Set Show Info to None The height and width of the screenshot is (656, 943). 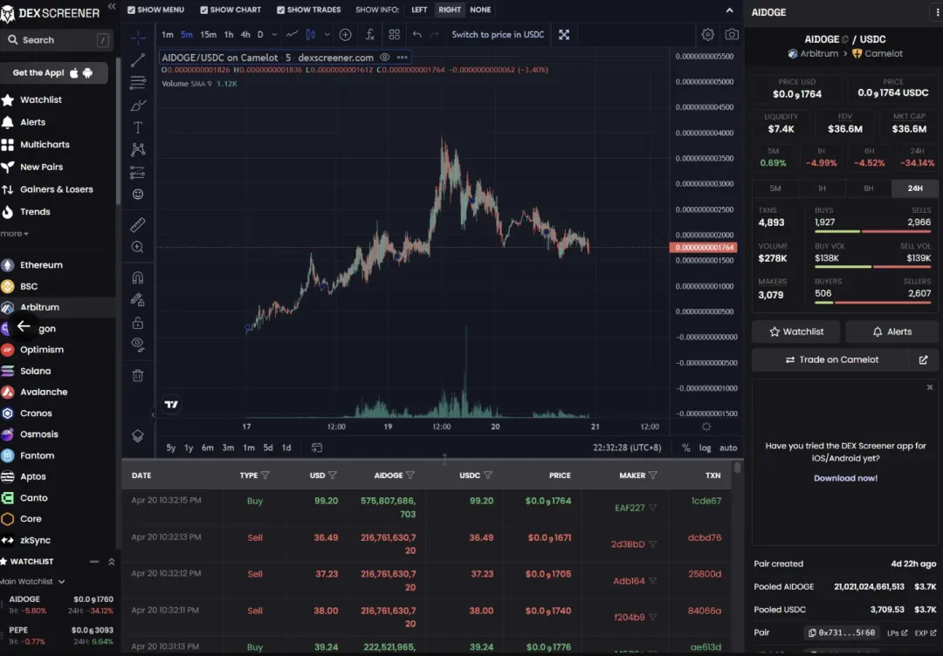pyautogui.click(x=480, y=10)
